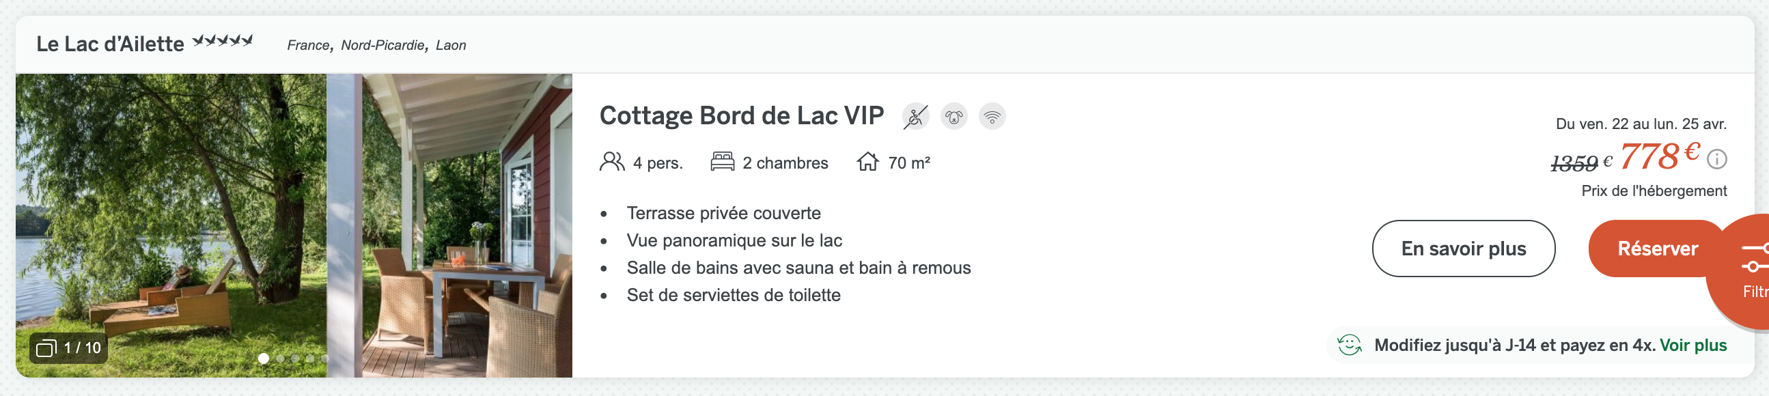The image size is (1769, 396).
Task: Click the WiFi amenity icon
Action: click(992, 117)
